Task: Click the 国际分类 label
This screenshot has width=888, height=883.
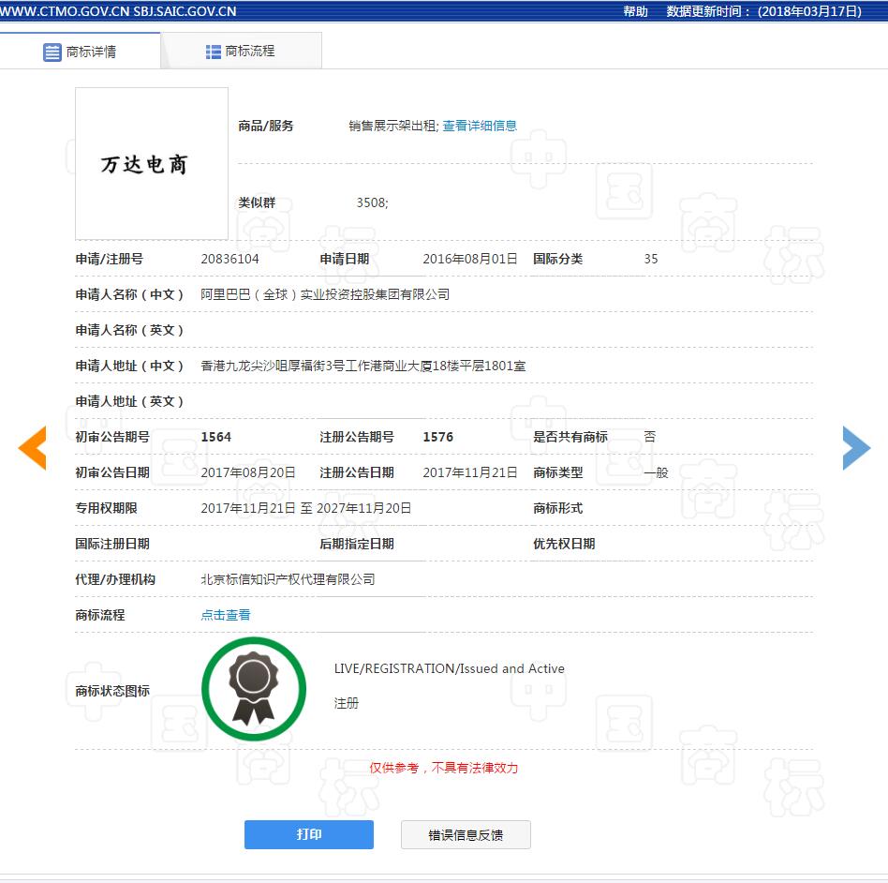Action: tap(558, 259)
